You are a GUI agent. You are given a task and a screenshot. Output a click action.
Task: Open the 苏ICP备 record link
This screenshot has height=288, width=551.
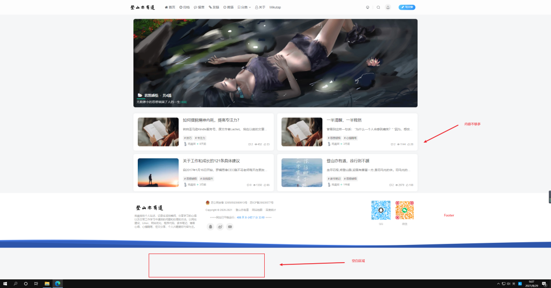click(x=262, y=202)
